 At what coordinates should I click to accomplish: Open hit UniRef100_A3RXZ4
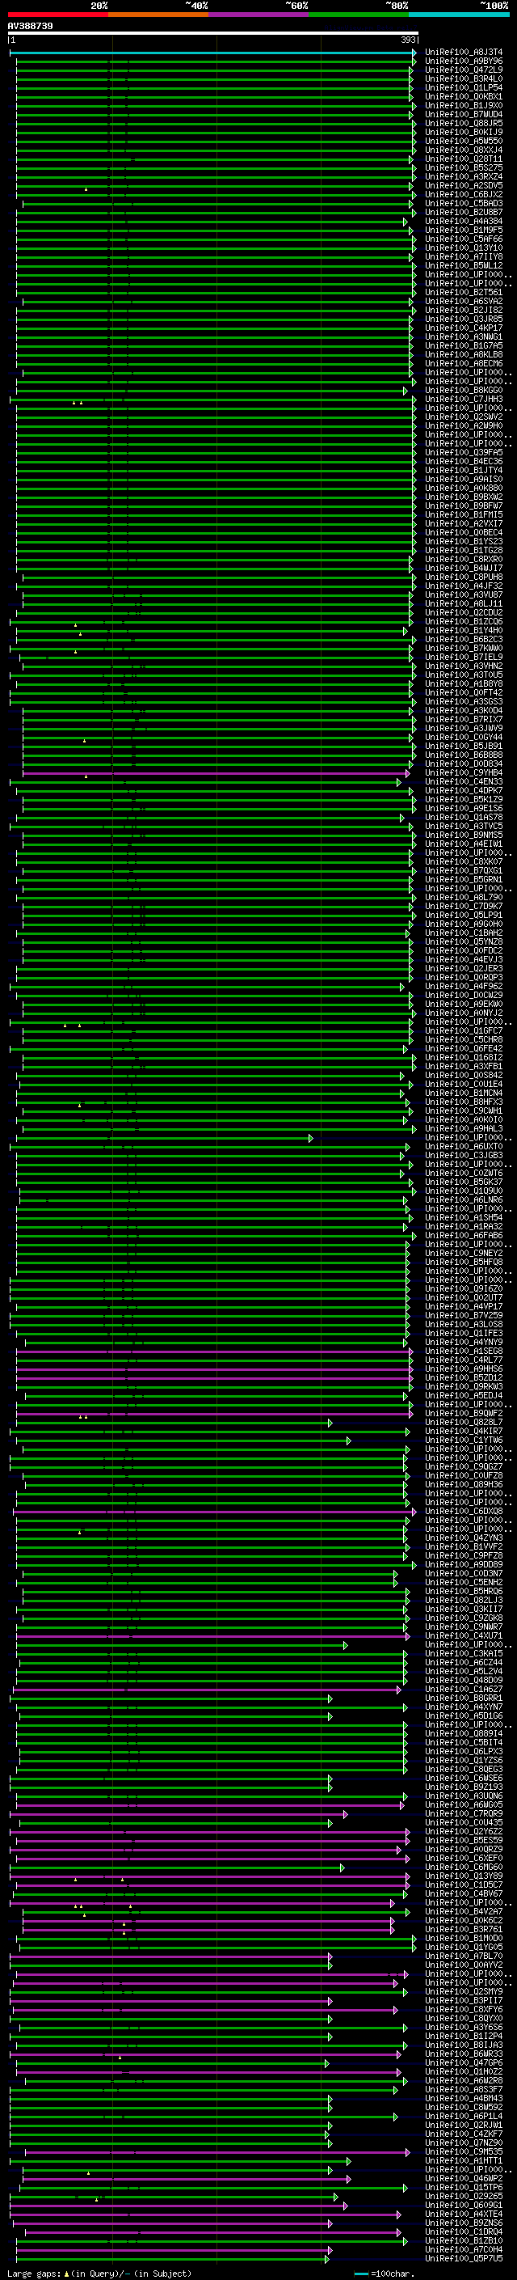[464, 176]
